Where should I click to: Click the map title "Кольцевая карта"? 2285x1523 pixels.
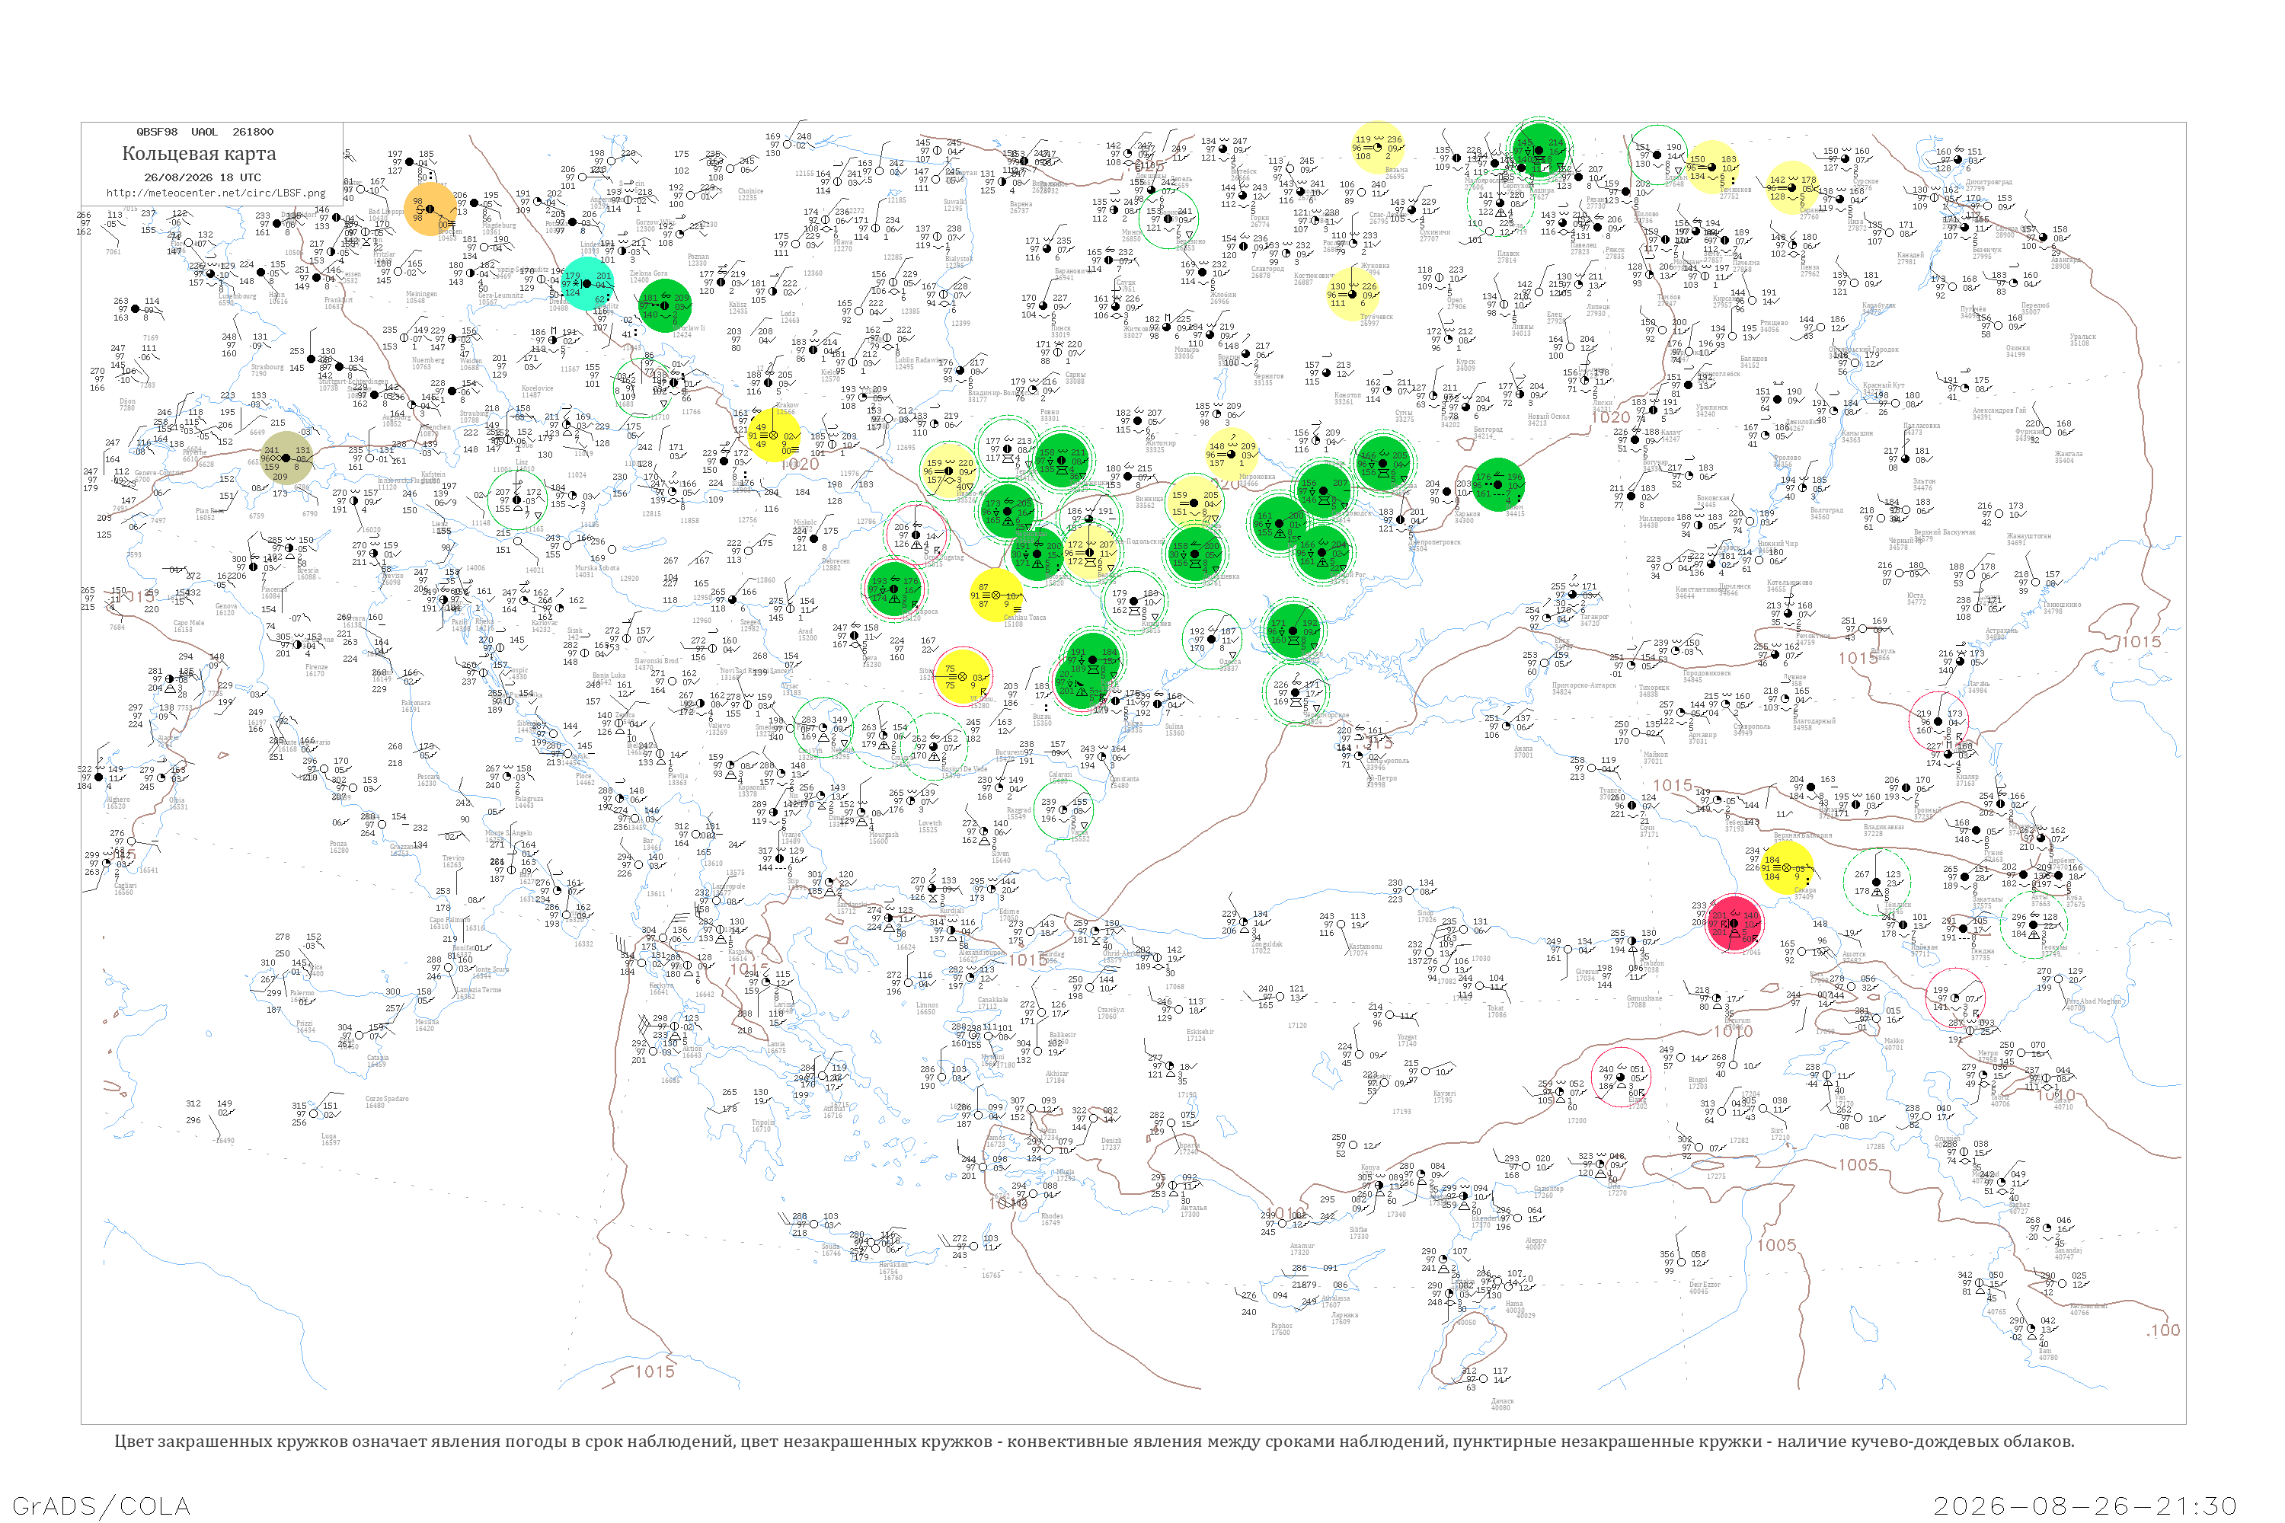[x=199, y=154]
